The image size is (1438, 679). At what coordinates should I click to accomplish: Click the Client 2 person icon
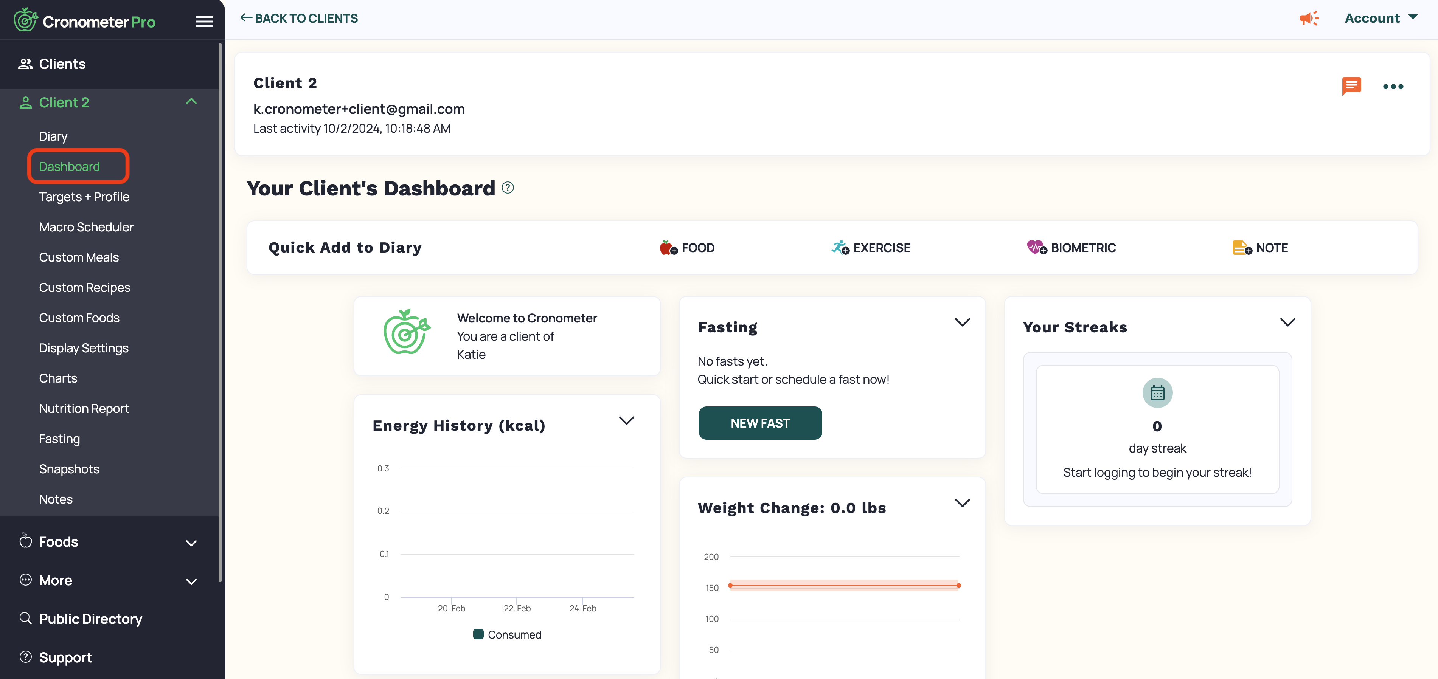25,103
